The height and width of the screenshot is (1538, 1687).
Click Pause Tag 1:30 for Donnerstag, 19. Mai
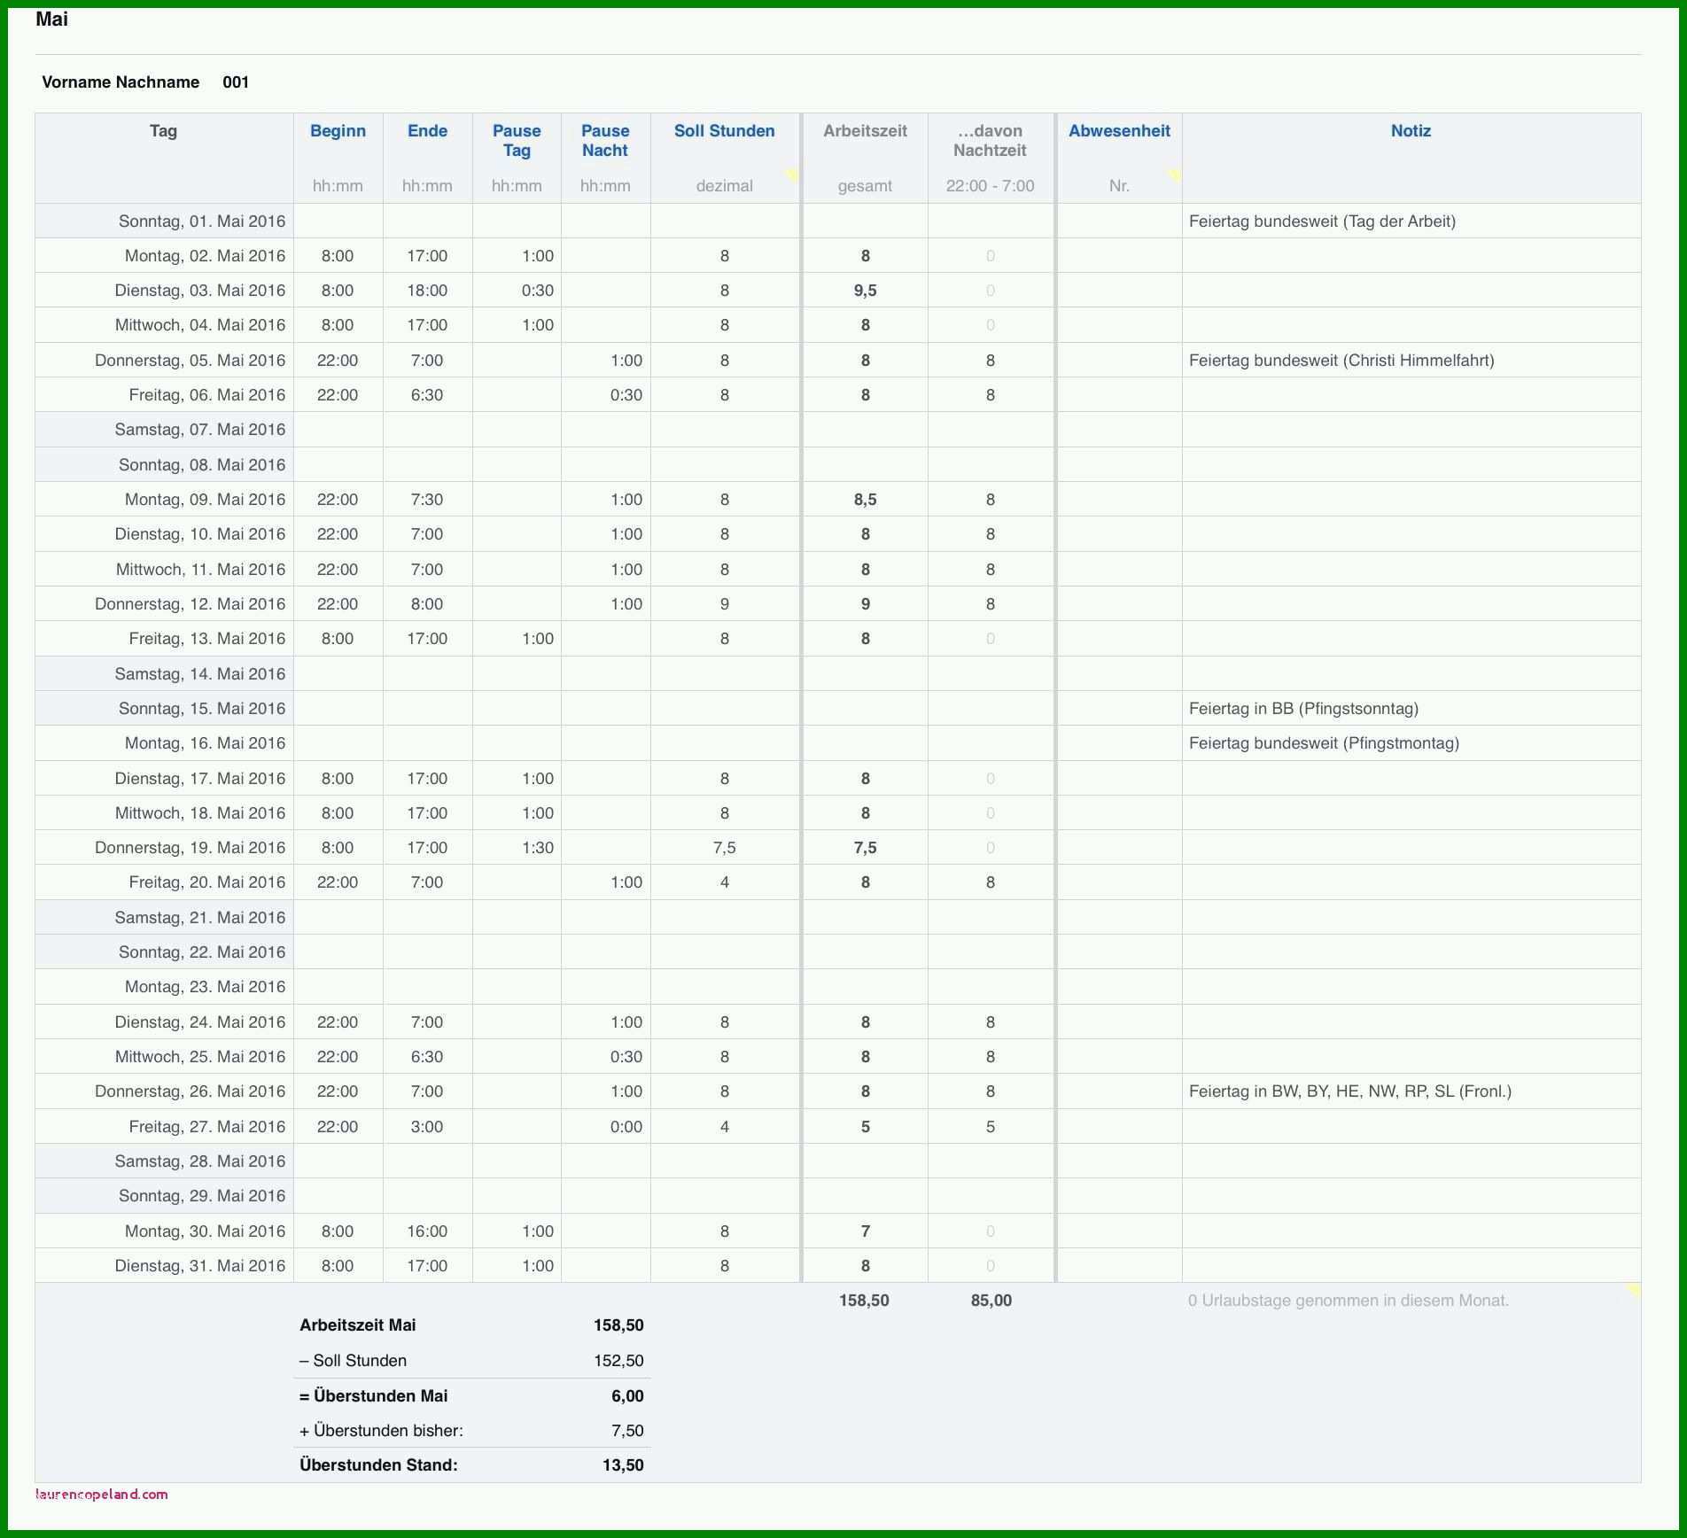point(517,848)
